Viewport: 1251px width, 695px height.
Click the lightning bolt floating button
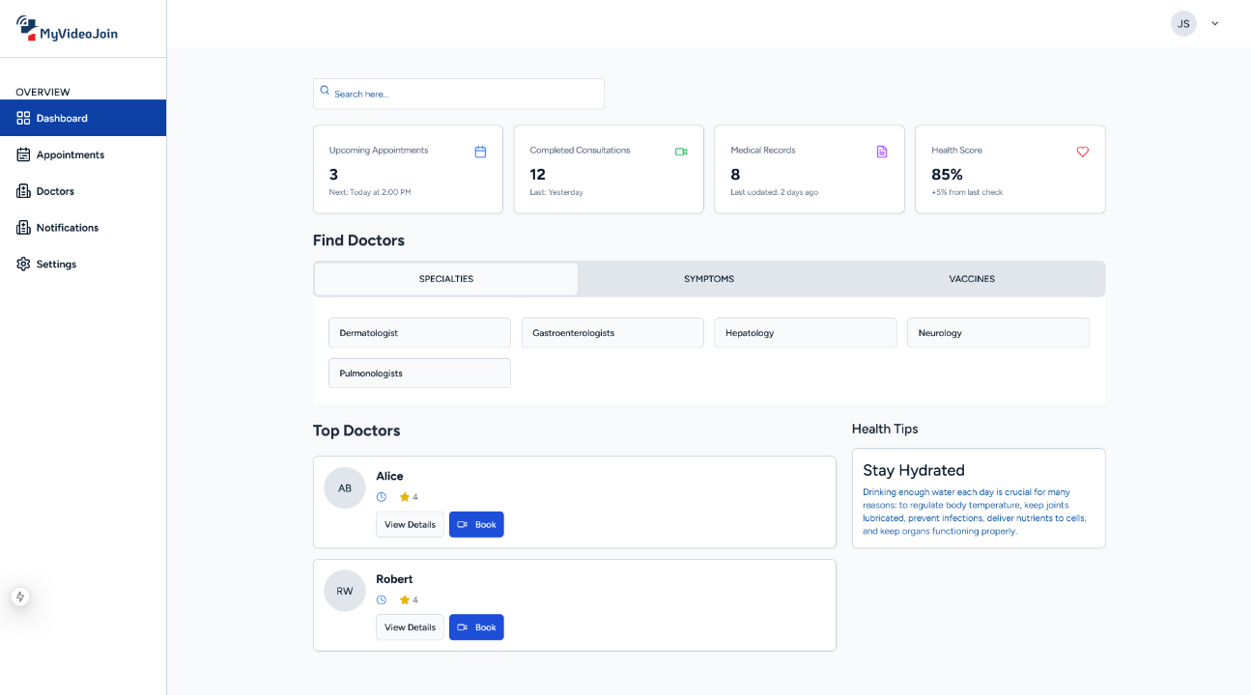(20, 597)
